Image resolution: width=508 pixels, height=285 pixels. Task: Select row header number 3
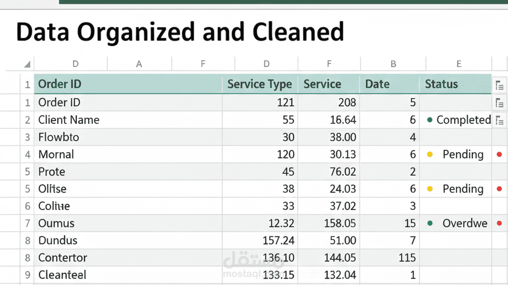pyautogui.click(x=28, y=138)
